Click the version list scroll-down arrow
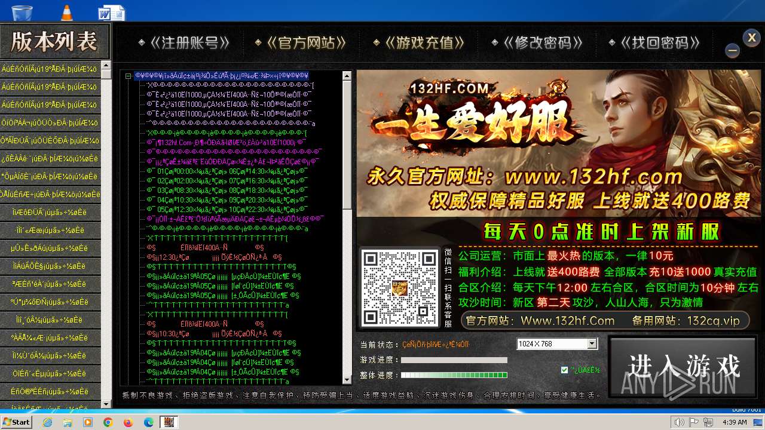The image size is (765, 430). (106, 404)
